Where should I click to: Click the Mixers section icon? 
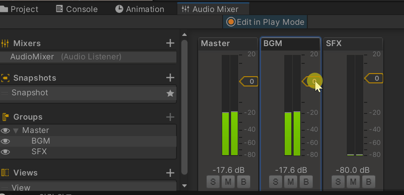(5, 43)
